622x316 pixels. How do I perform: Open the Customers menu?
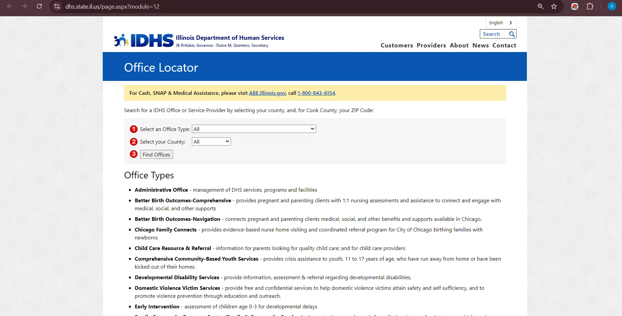point(397,45)
